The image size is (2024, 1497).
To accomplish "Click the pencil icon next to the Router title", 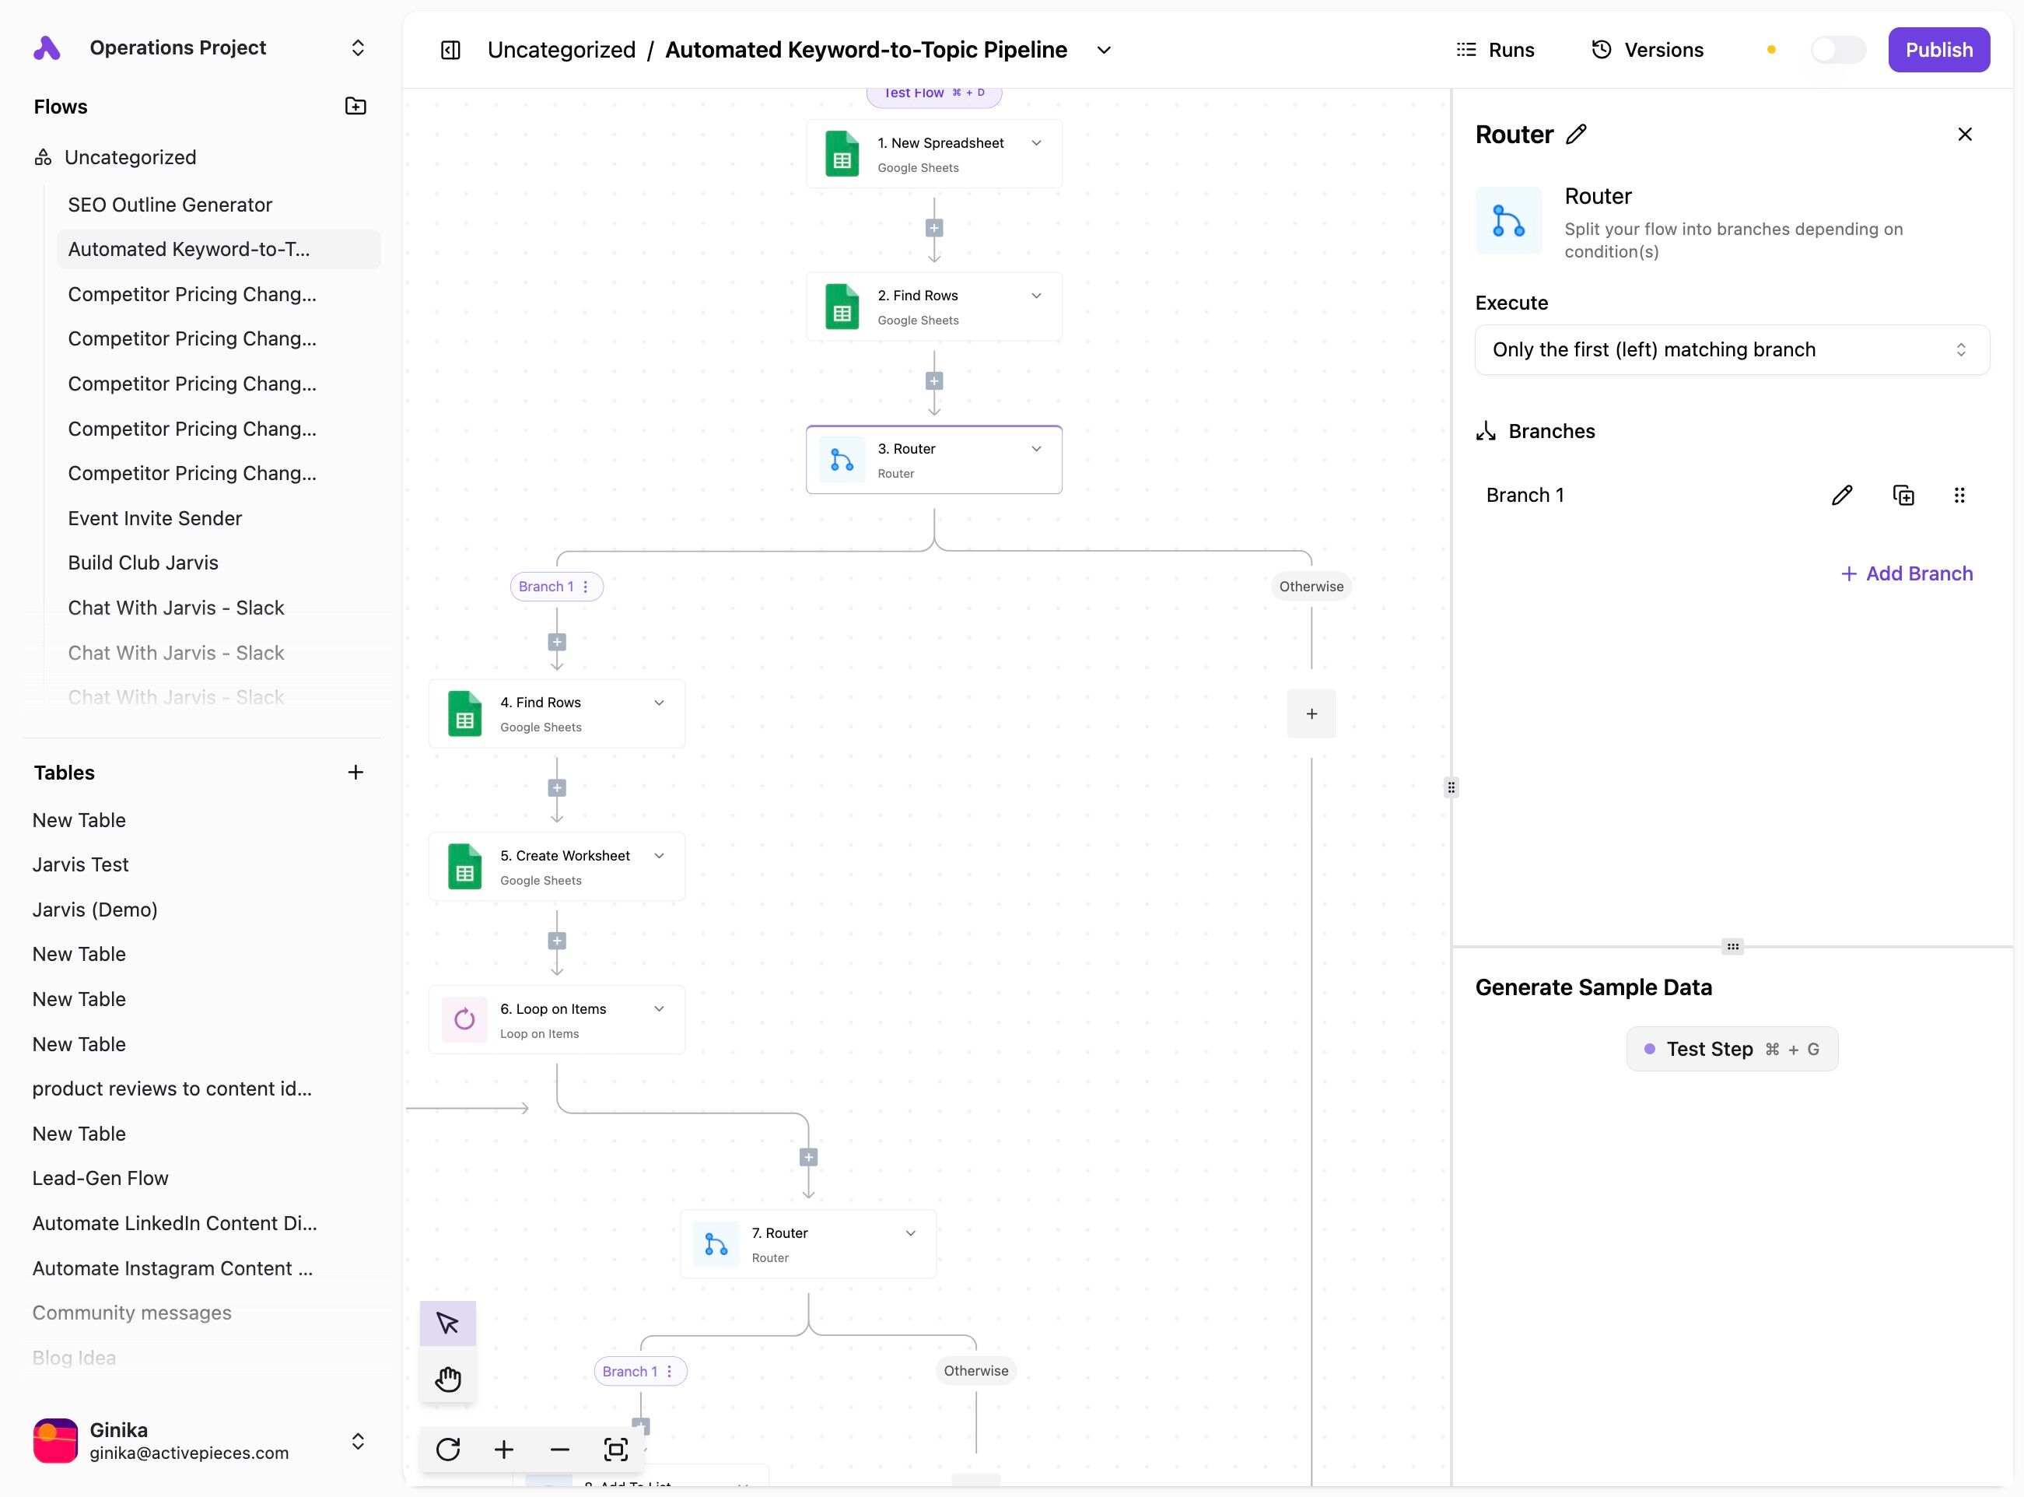I will [x=1577, y=134].
